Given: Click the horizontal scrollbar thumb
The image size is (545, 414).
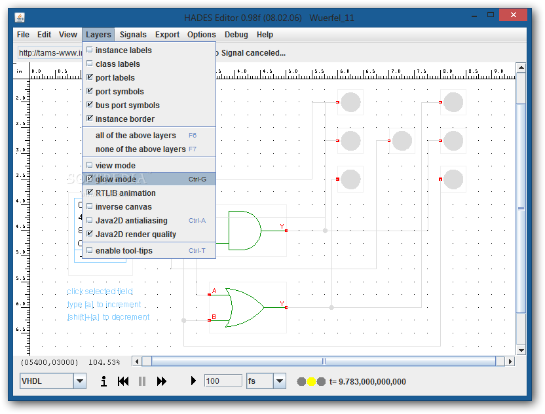Looking at the screenshot, I should [x=324, y=362].
